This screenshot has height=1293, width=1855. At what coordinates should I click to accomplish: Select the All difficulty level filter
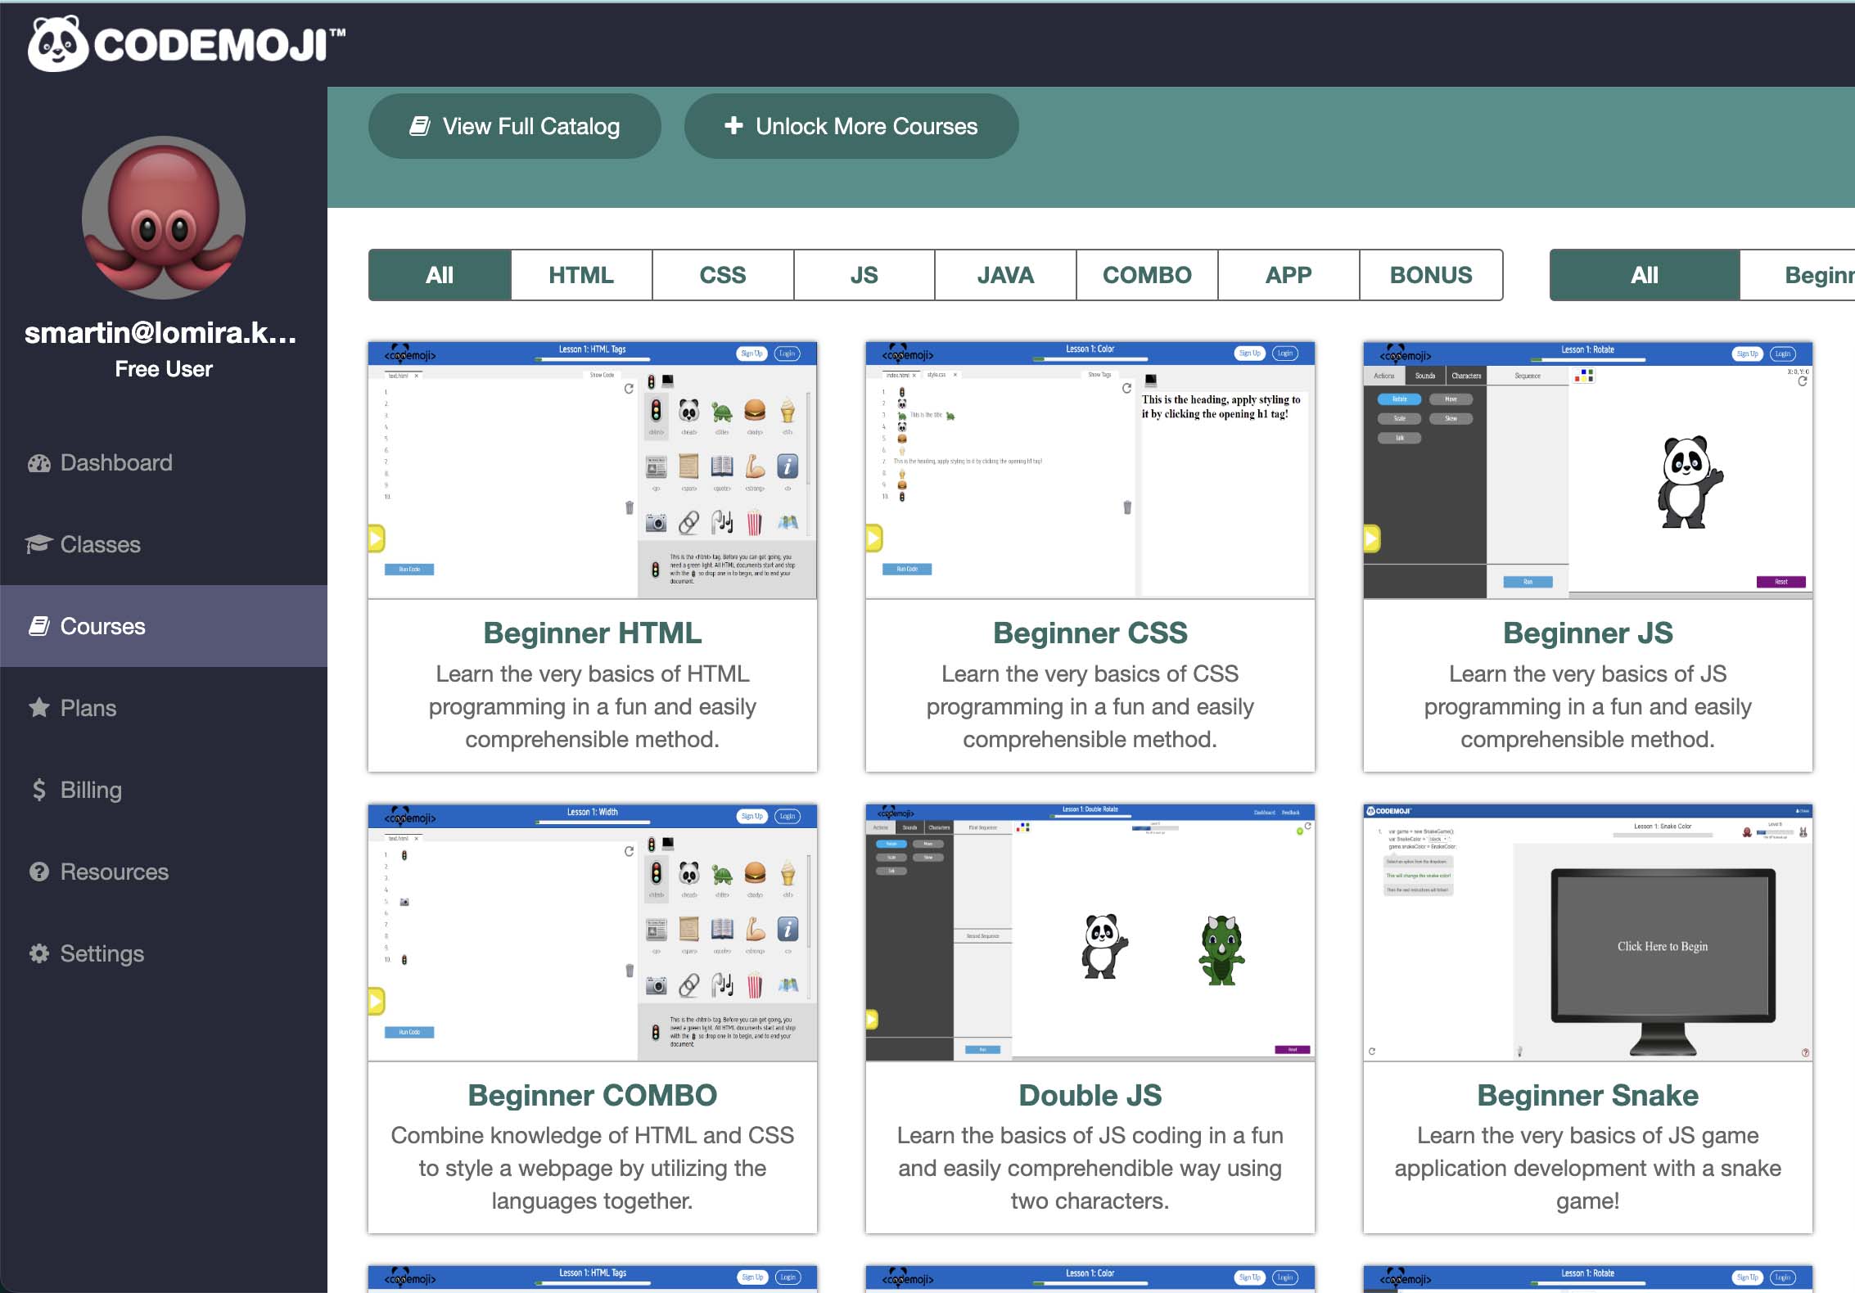[1645, 275]
